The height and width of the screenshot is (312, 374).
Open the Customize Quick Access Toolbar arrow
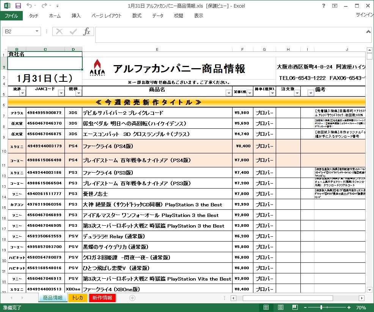coord(58,6)
